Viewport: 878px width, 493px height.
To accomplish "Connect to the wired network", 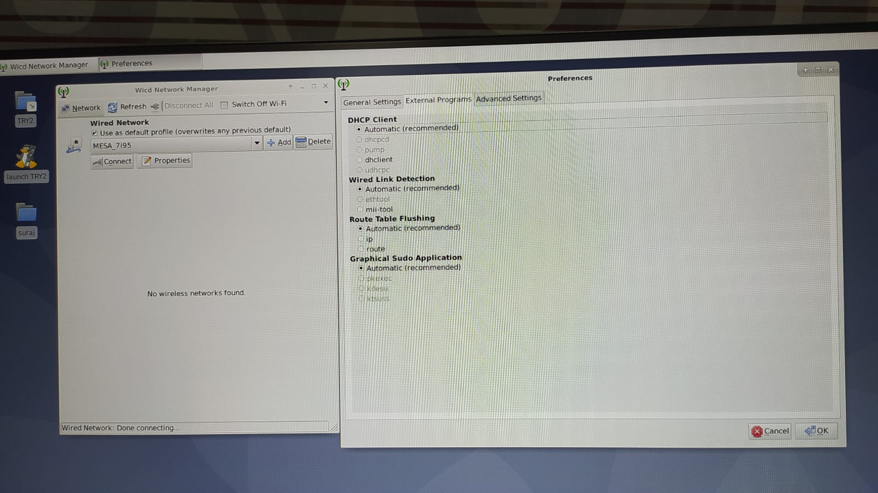I will (x=112, y=161).
